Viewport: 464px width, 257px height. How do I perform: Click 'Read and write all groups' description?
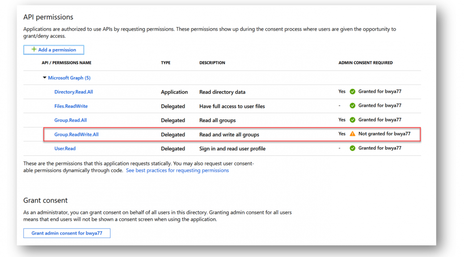click(x=229, y=134)
